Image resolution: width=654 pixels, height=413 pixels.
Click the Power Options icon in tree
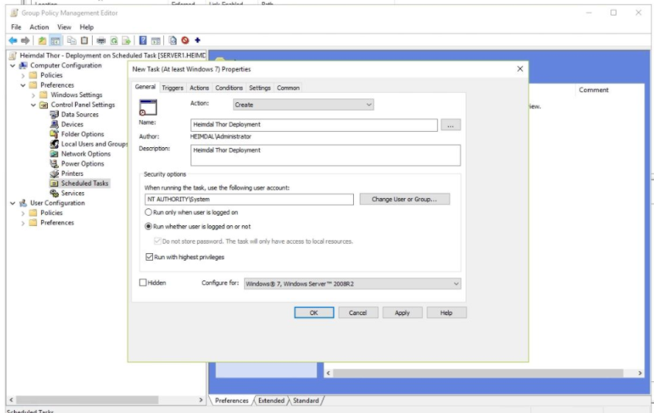point(54,163)
